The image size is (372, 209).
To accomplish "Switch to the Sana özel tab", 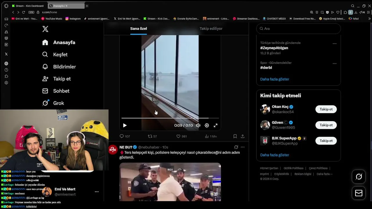I will pos(139,28).
